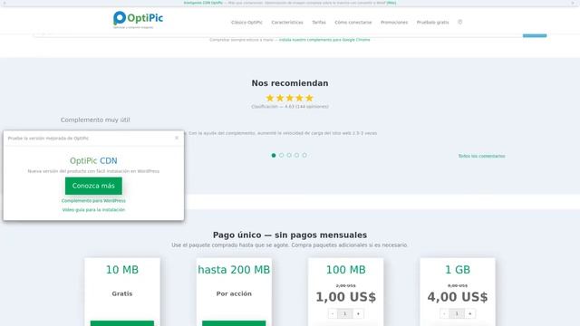The height and width of the screenshot is (326, 580).
Task: Click the 1,00 US$ price
Action: pos(346,297)
